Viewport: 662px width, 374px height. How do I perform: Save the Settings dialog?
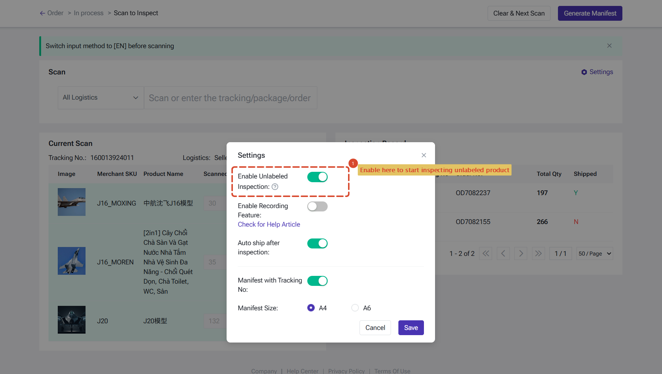tap(411, 328)
